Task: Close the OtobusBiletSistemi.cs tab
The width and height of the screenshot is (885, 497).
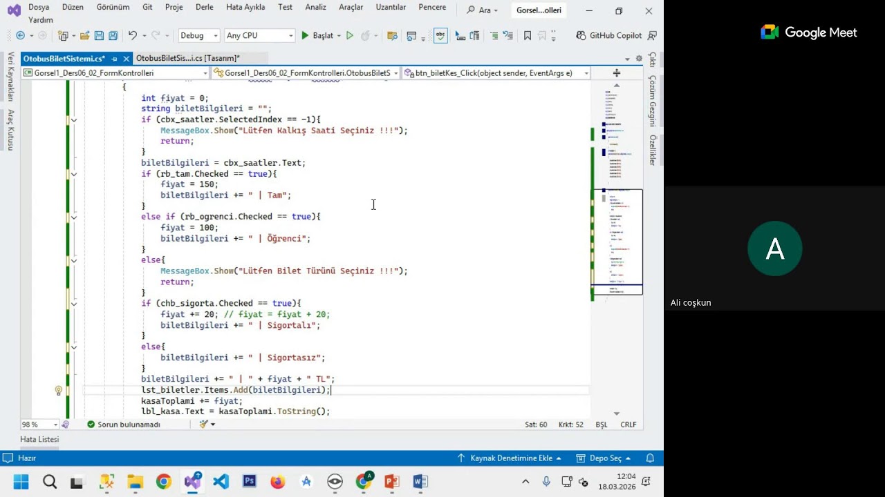Action: [127, 59]
